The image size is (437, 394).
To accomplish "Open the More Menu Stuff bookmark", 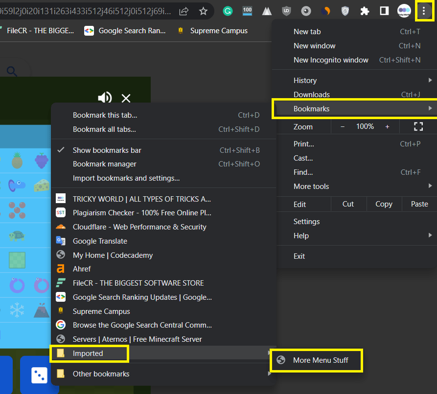I will [321, 360].
